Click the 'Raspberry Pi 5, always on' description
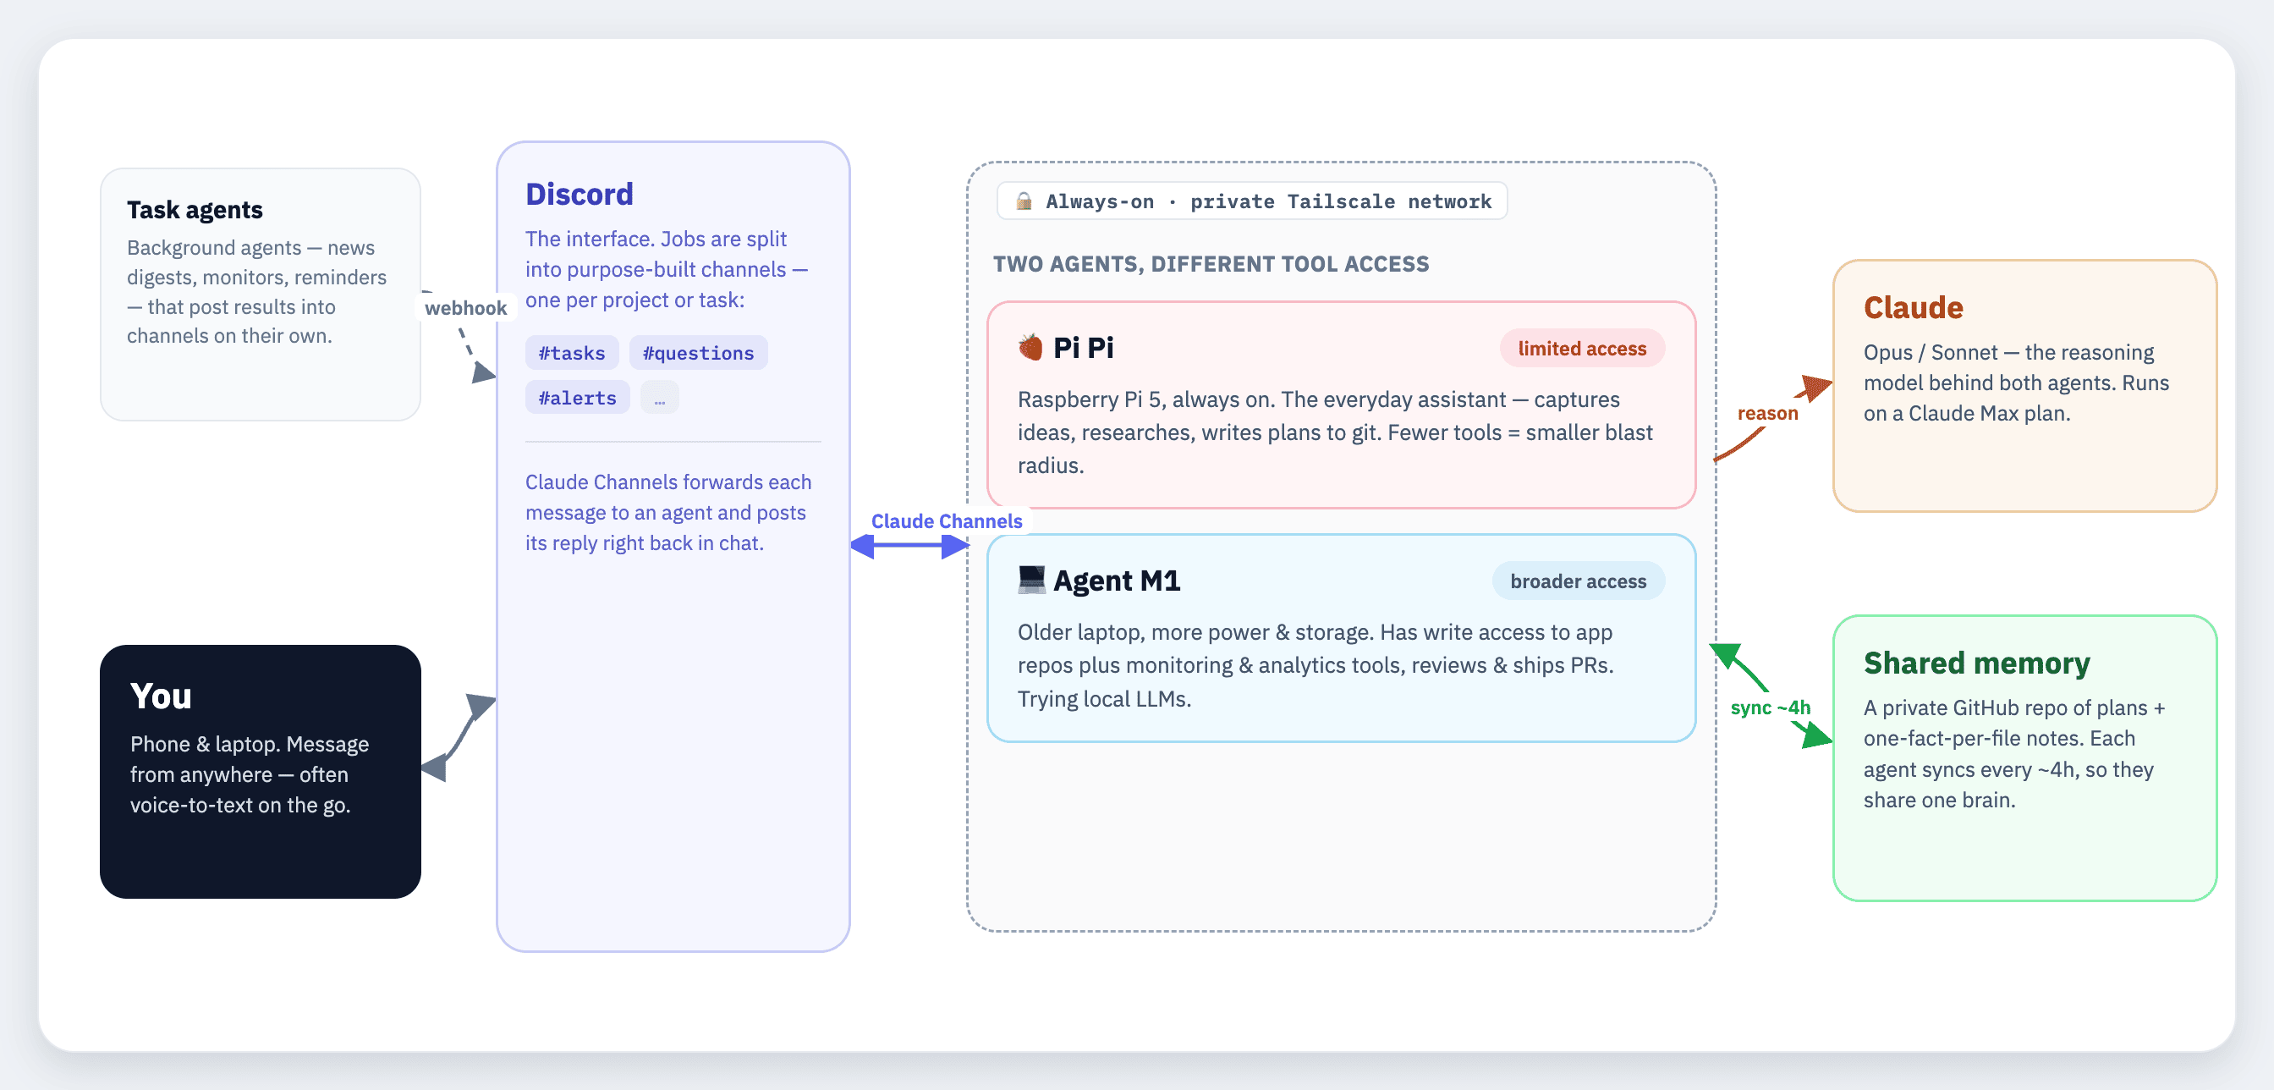This screenshot has height=1090, width=2274. pos(1335,432)
